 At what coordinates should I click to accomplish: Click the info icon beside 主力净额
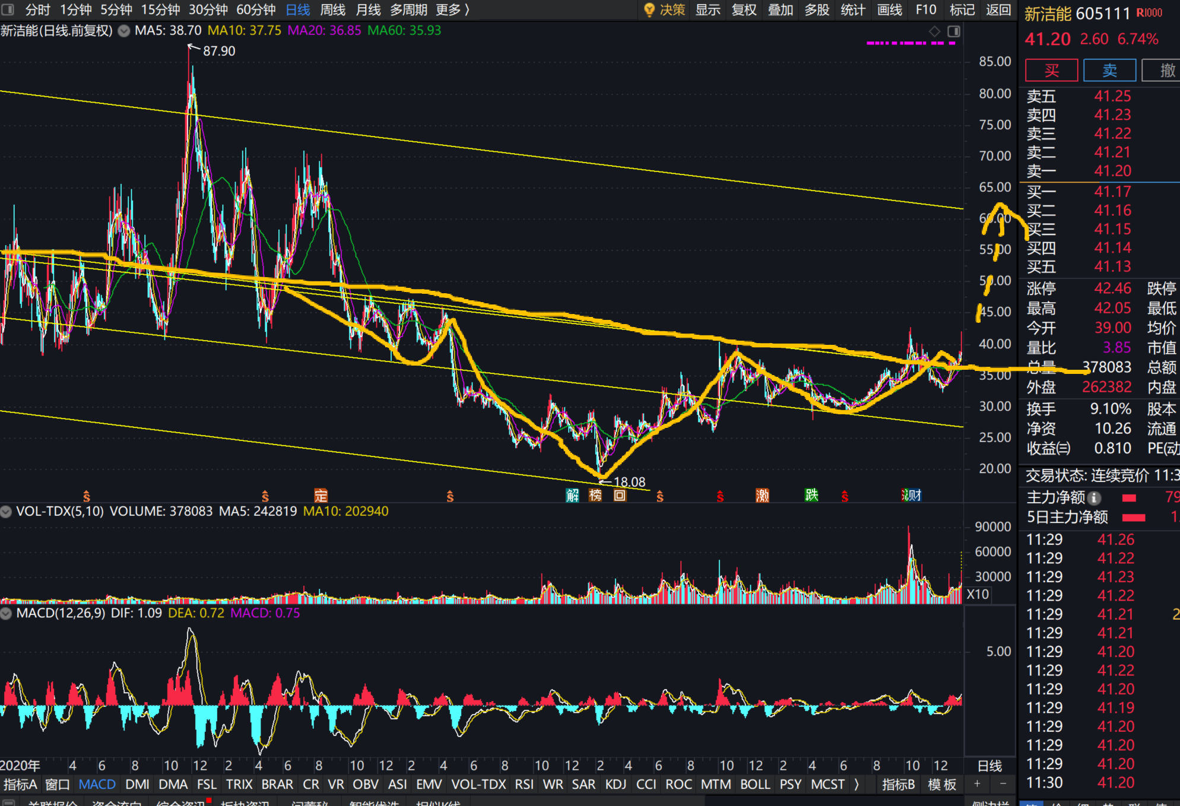[1095, 498]
